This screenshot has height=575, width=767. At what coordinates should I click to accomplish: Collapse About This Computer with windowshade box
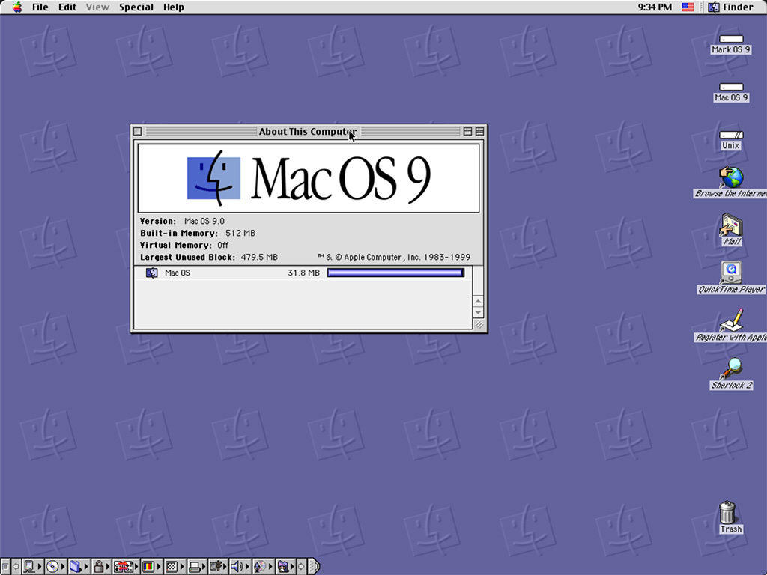point(480,132)
